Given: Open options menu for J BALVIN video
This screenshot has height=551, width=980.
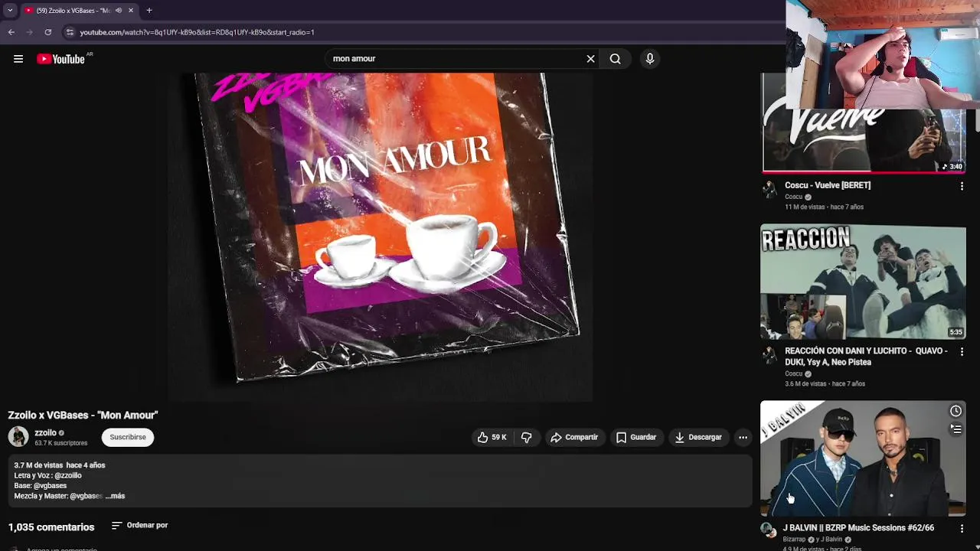Looking at the screenshot, I should click(962, 529).
